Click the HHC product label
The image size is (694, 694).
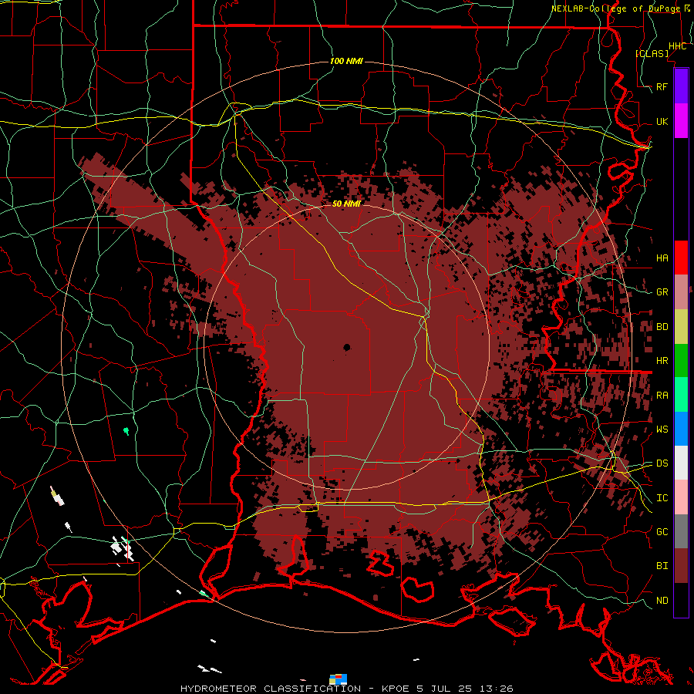point(677,46)
